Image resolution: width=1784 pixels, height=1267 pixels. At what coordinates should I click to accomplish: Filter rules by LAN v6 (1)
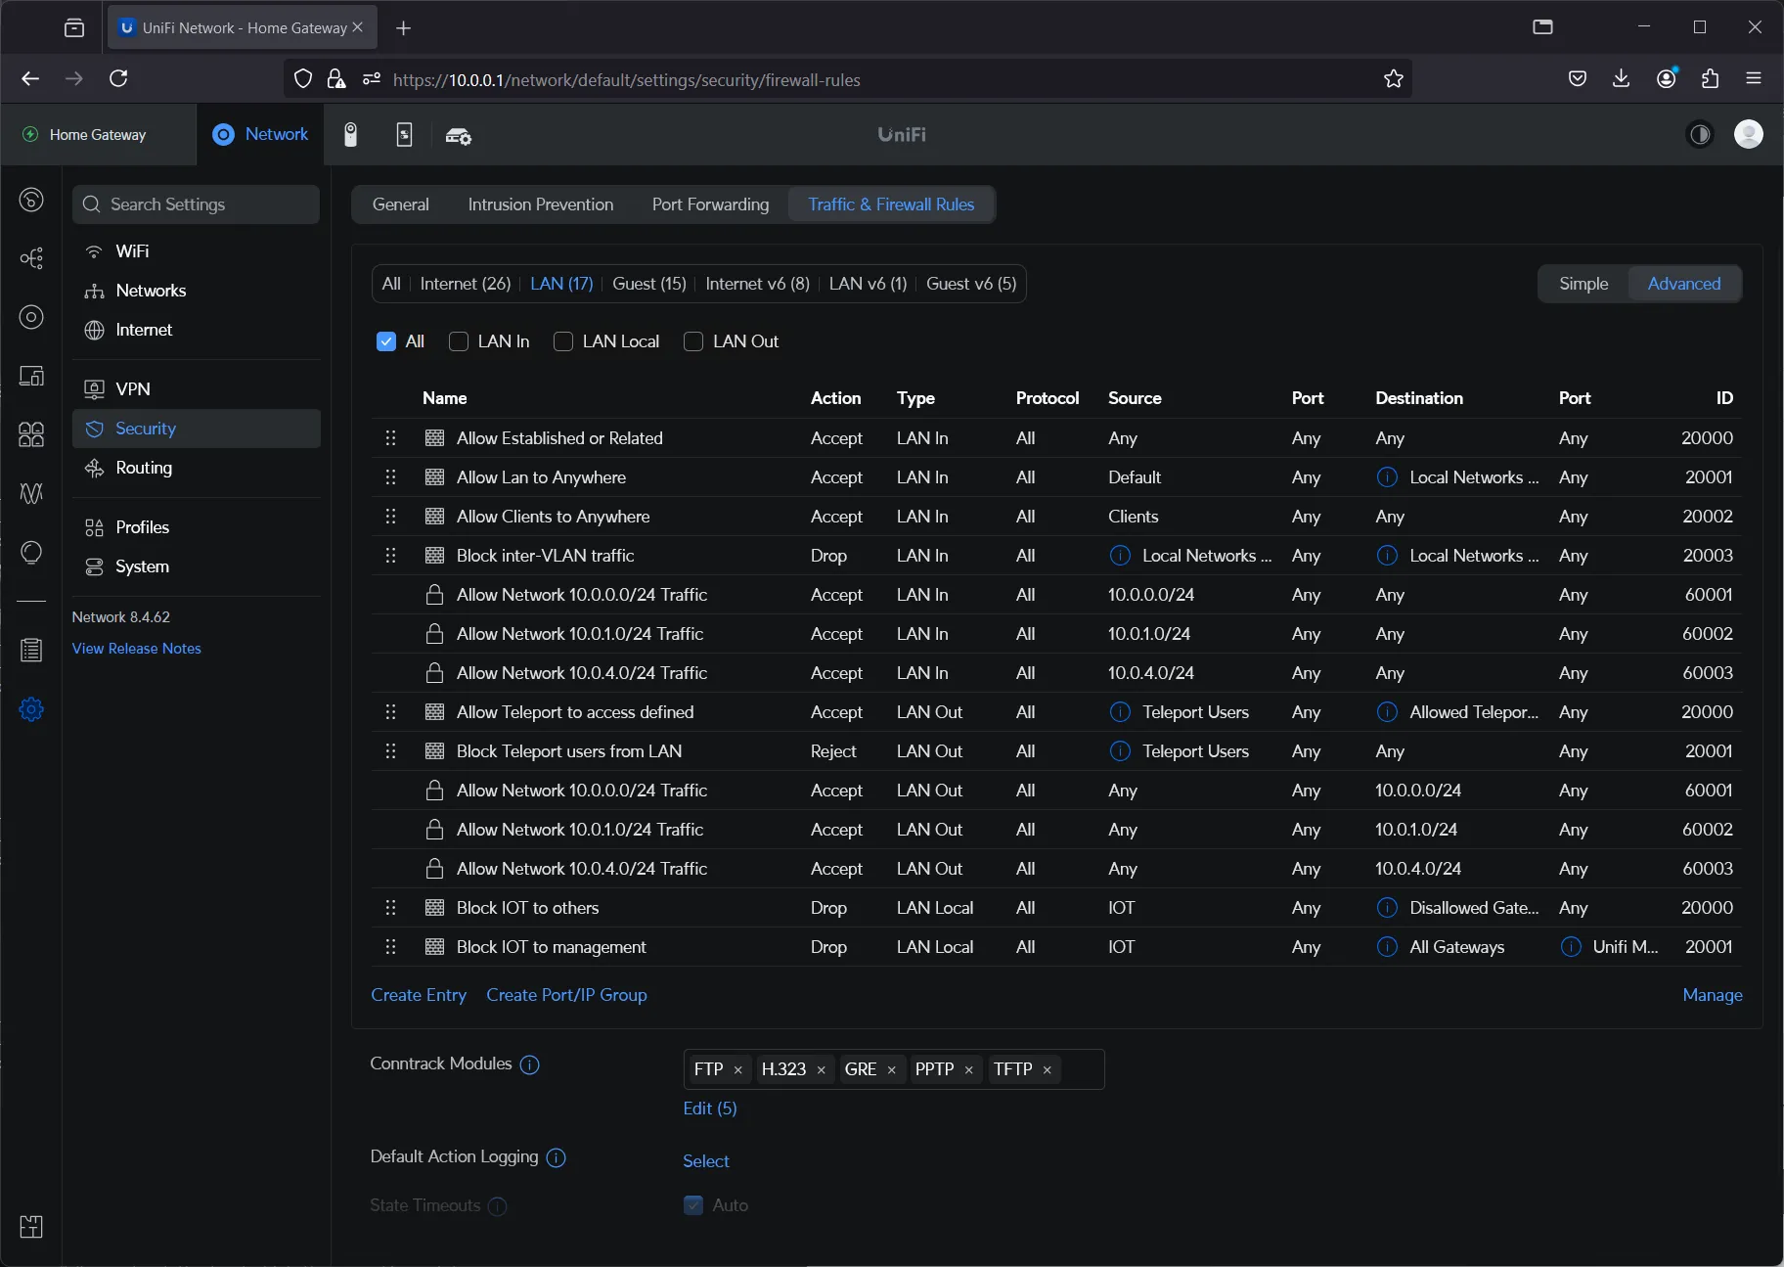point(868,284)
